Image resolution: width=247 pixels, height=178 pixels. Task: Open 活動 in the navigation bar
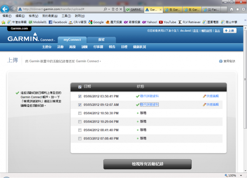coord(60,47)
